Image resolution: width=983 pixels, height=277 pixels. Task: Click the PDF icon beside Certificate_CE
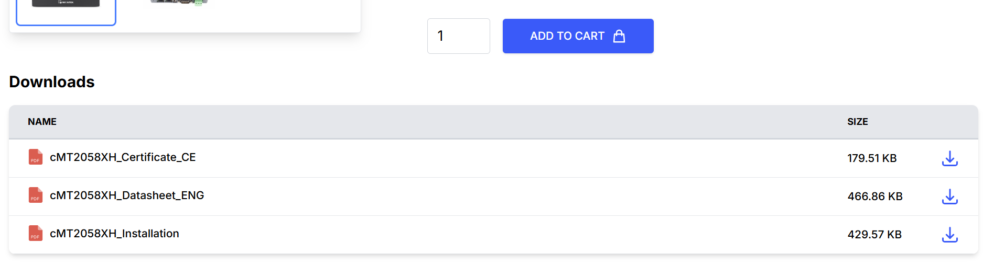pos(35,157)
